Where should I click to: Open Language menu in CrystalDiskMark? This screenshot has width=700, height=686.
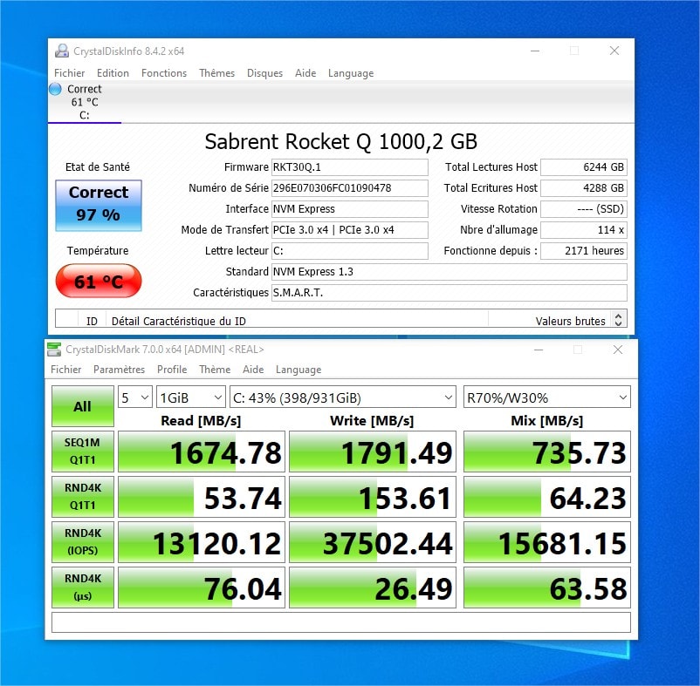click(299, 370)
